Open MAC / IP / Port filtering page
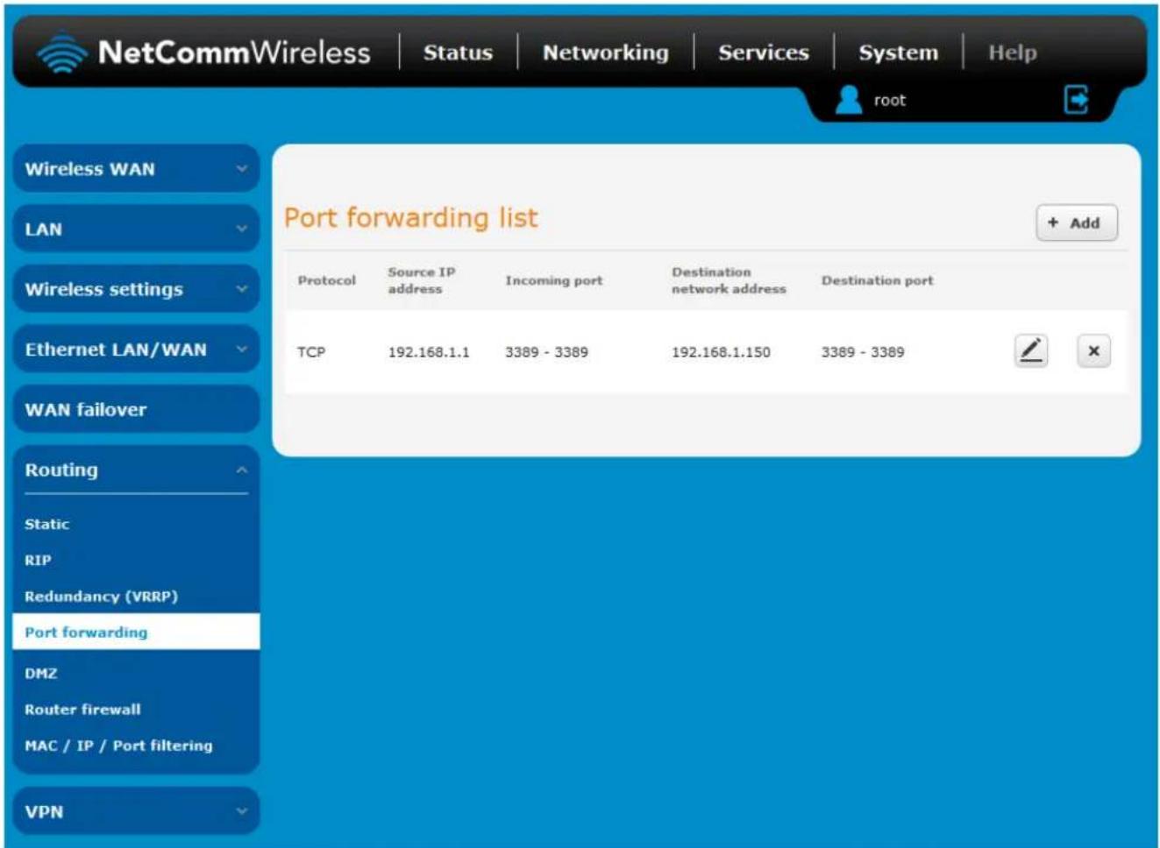Viewport: 1160px width, 848px height. click(x=118, y=746)
